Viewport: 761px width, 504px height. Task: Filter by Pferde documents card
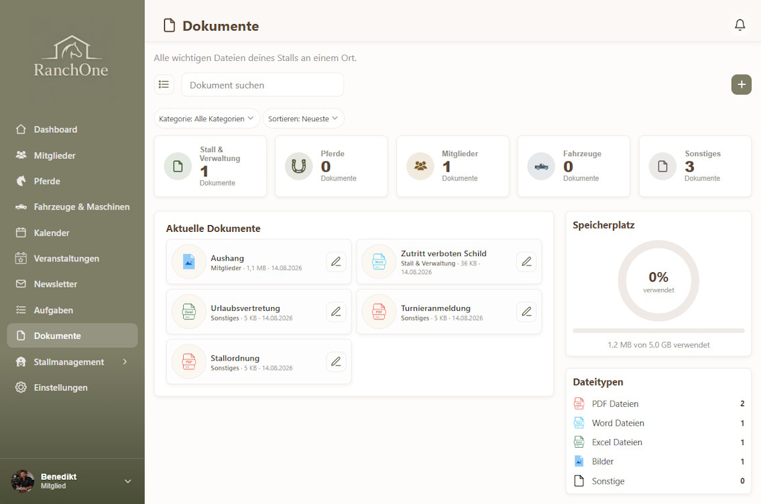(x=331, y=166)
